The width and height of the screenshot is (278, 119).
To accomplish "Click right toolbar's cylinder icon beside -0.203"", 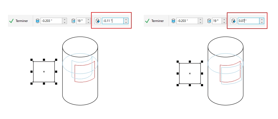I will 173,21.
